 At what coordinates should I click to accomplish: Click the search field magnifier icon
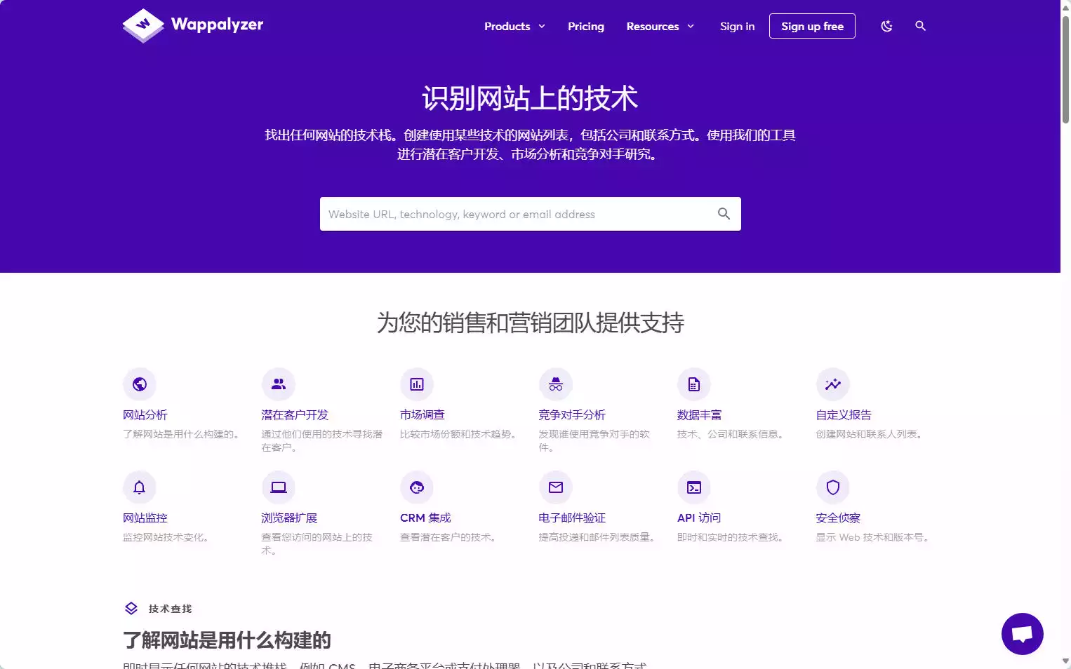tap(724, 214)
